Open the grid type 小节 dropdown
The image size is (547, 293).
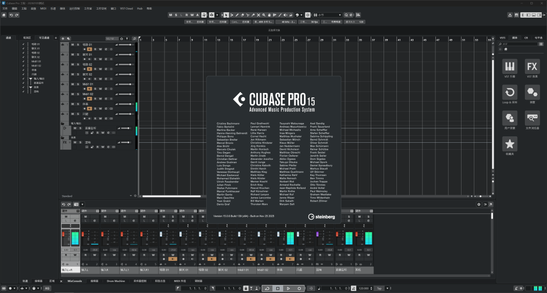click(x=327, y=15)
